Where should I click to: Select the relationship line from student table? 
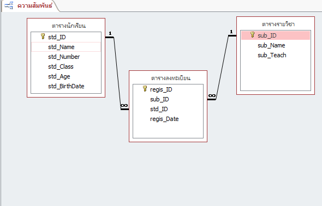[117, 73]
